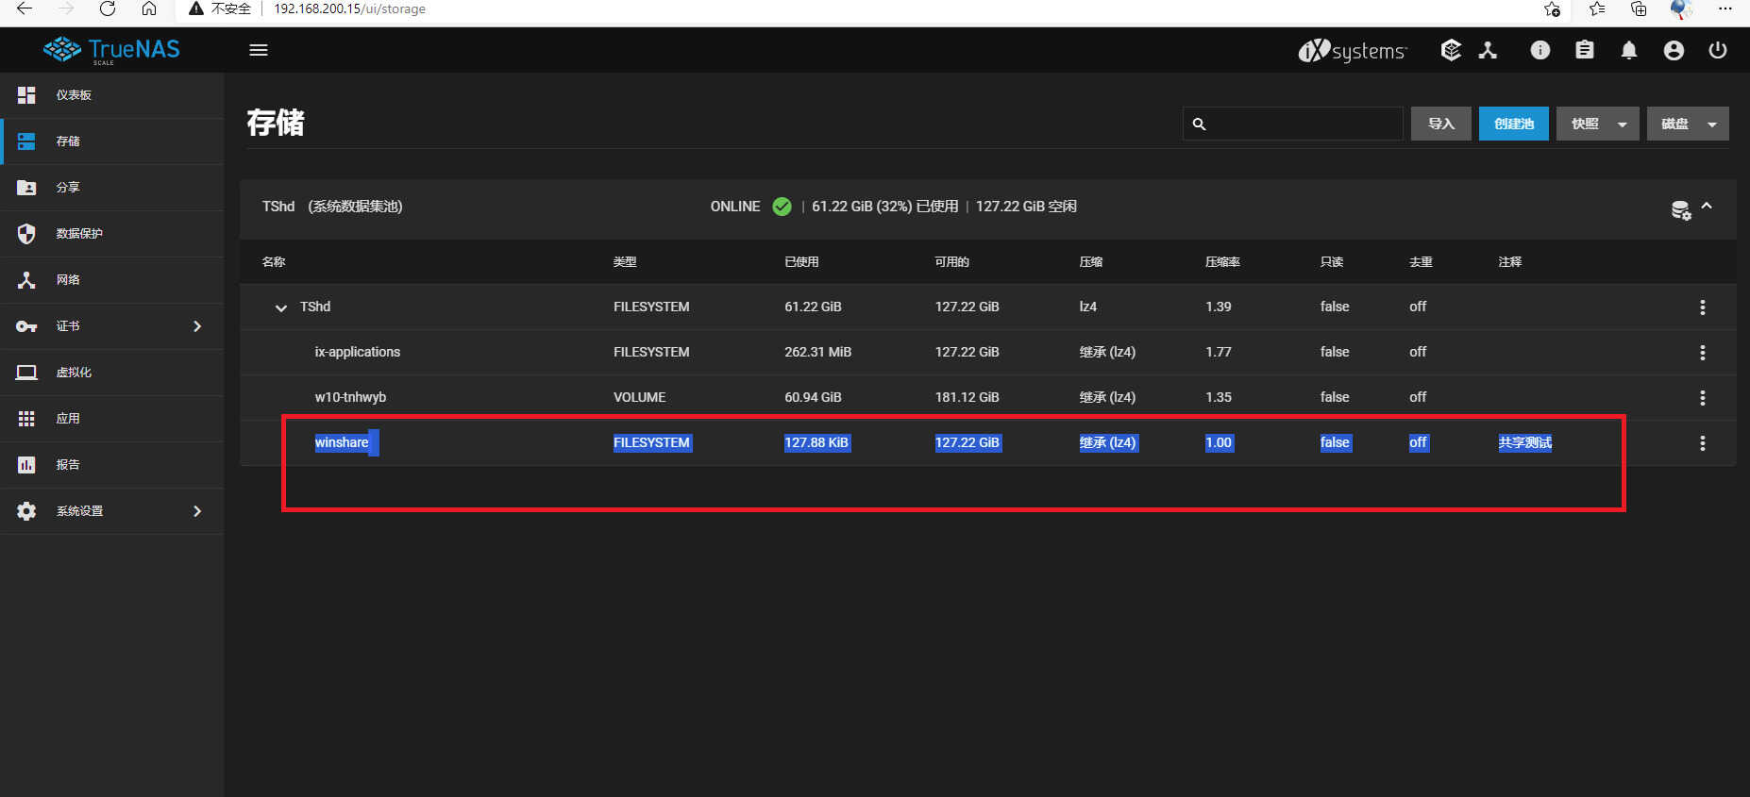Open actions menu for w10-tnhwyb volume
Image resolution: width=1750 pixels, height=797 pixels.
point(1702,397)
